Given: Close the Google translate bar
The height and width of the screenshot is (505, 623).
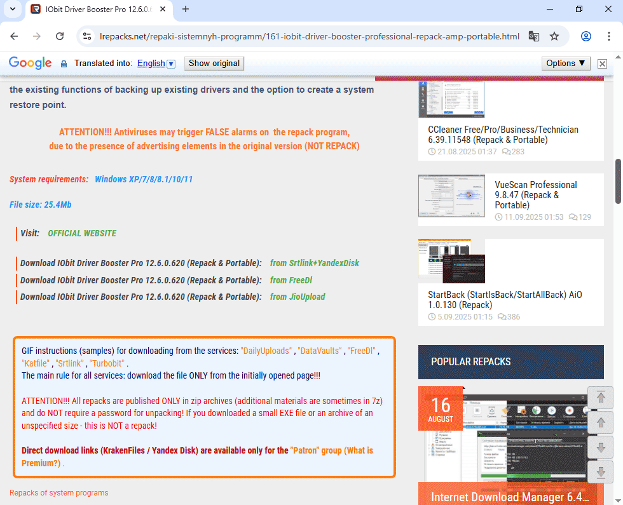Looking at the screenshot, I should pyautogui.click(x=603, y=64).
